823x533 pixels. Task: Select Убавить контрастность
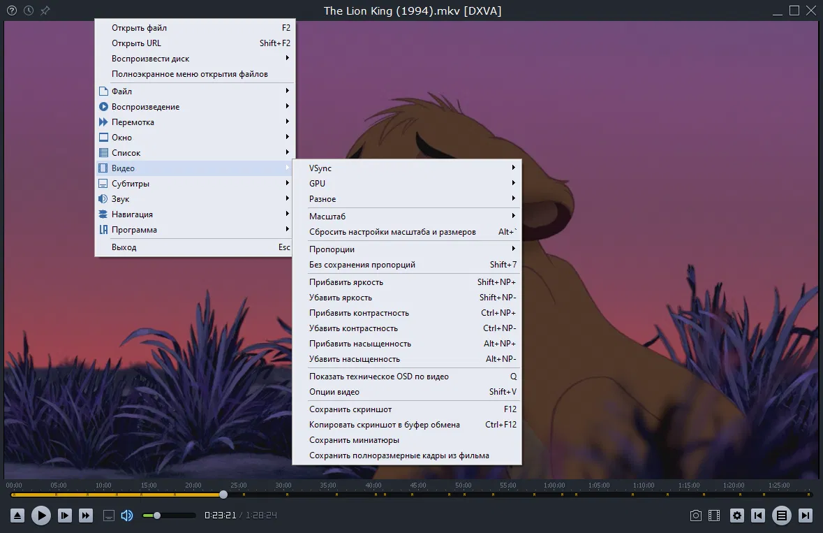pos(407,328)
